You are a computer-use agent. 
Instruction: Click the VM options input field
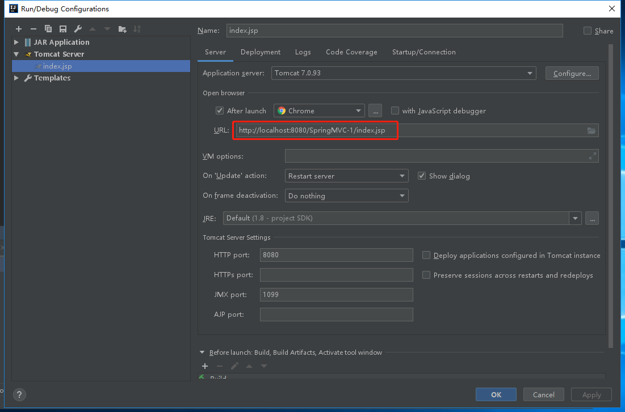442,156
